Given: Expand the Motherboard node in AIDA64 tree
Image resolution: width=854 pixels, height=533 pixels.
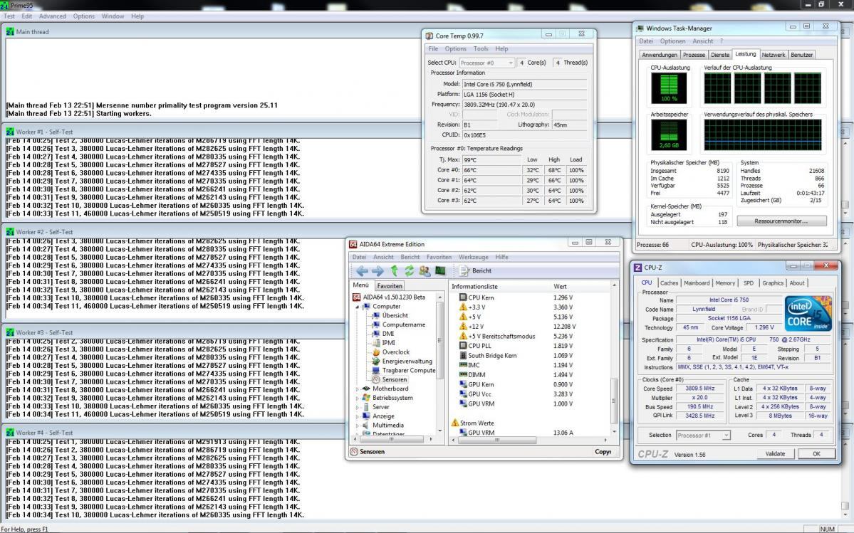Looking at the screenshot, I should [358, 389].
